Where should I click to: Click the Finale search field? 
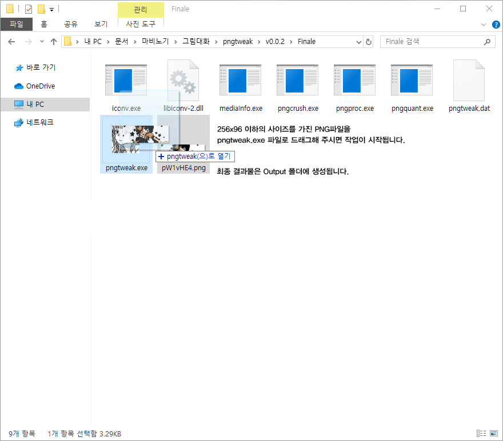(x=438, y=42)
